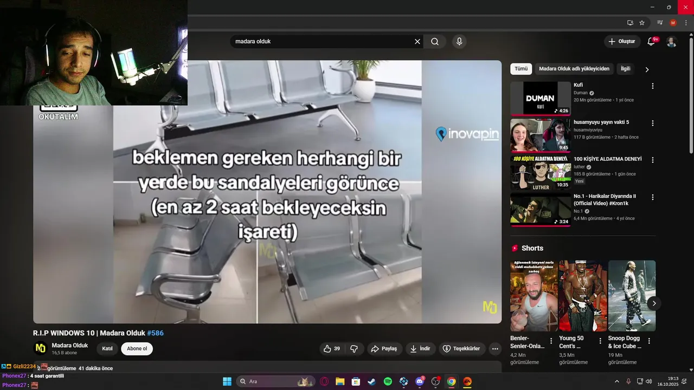Subscribe with Abone ol button

(x=137, y=349)
